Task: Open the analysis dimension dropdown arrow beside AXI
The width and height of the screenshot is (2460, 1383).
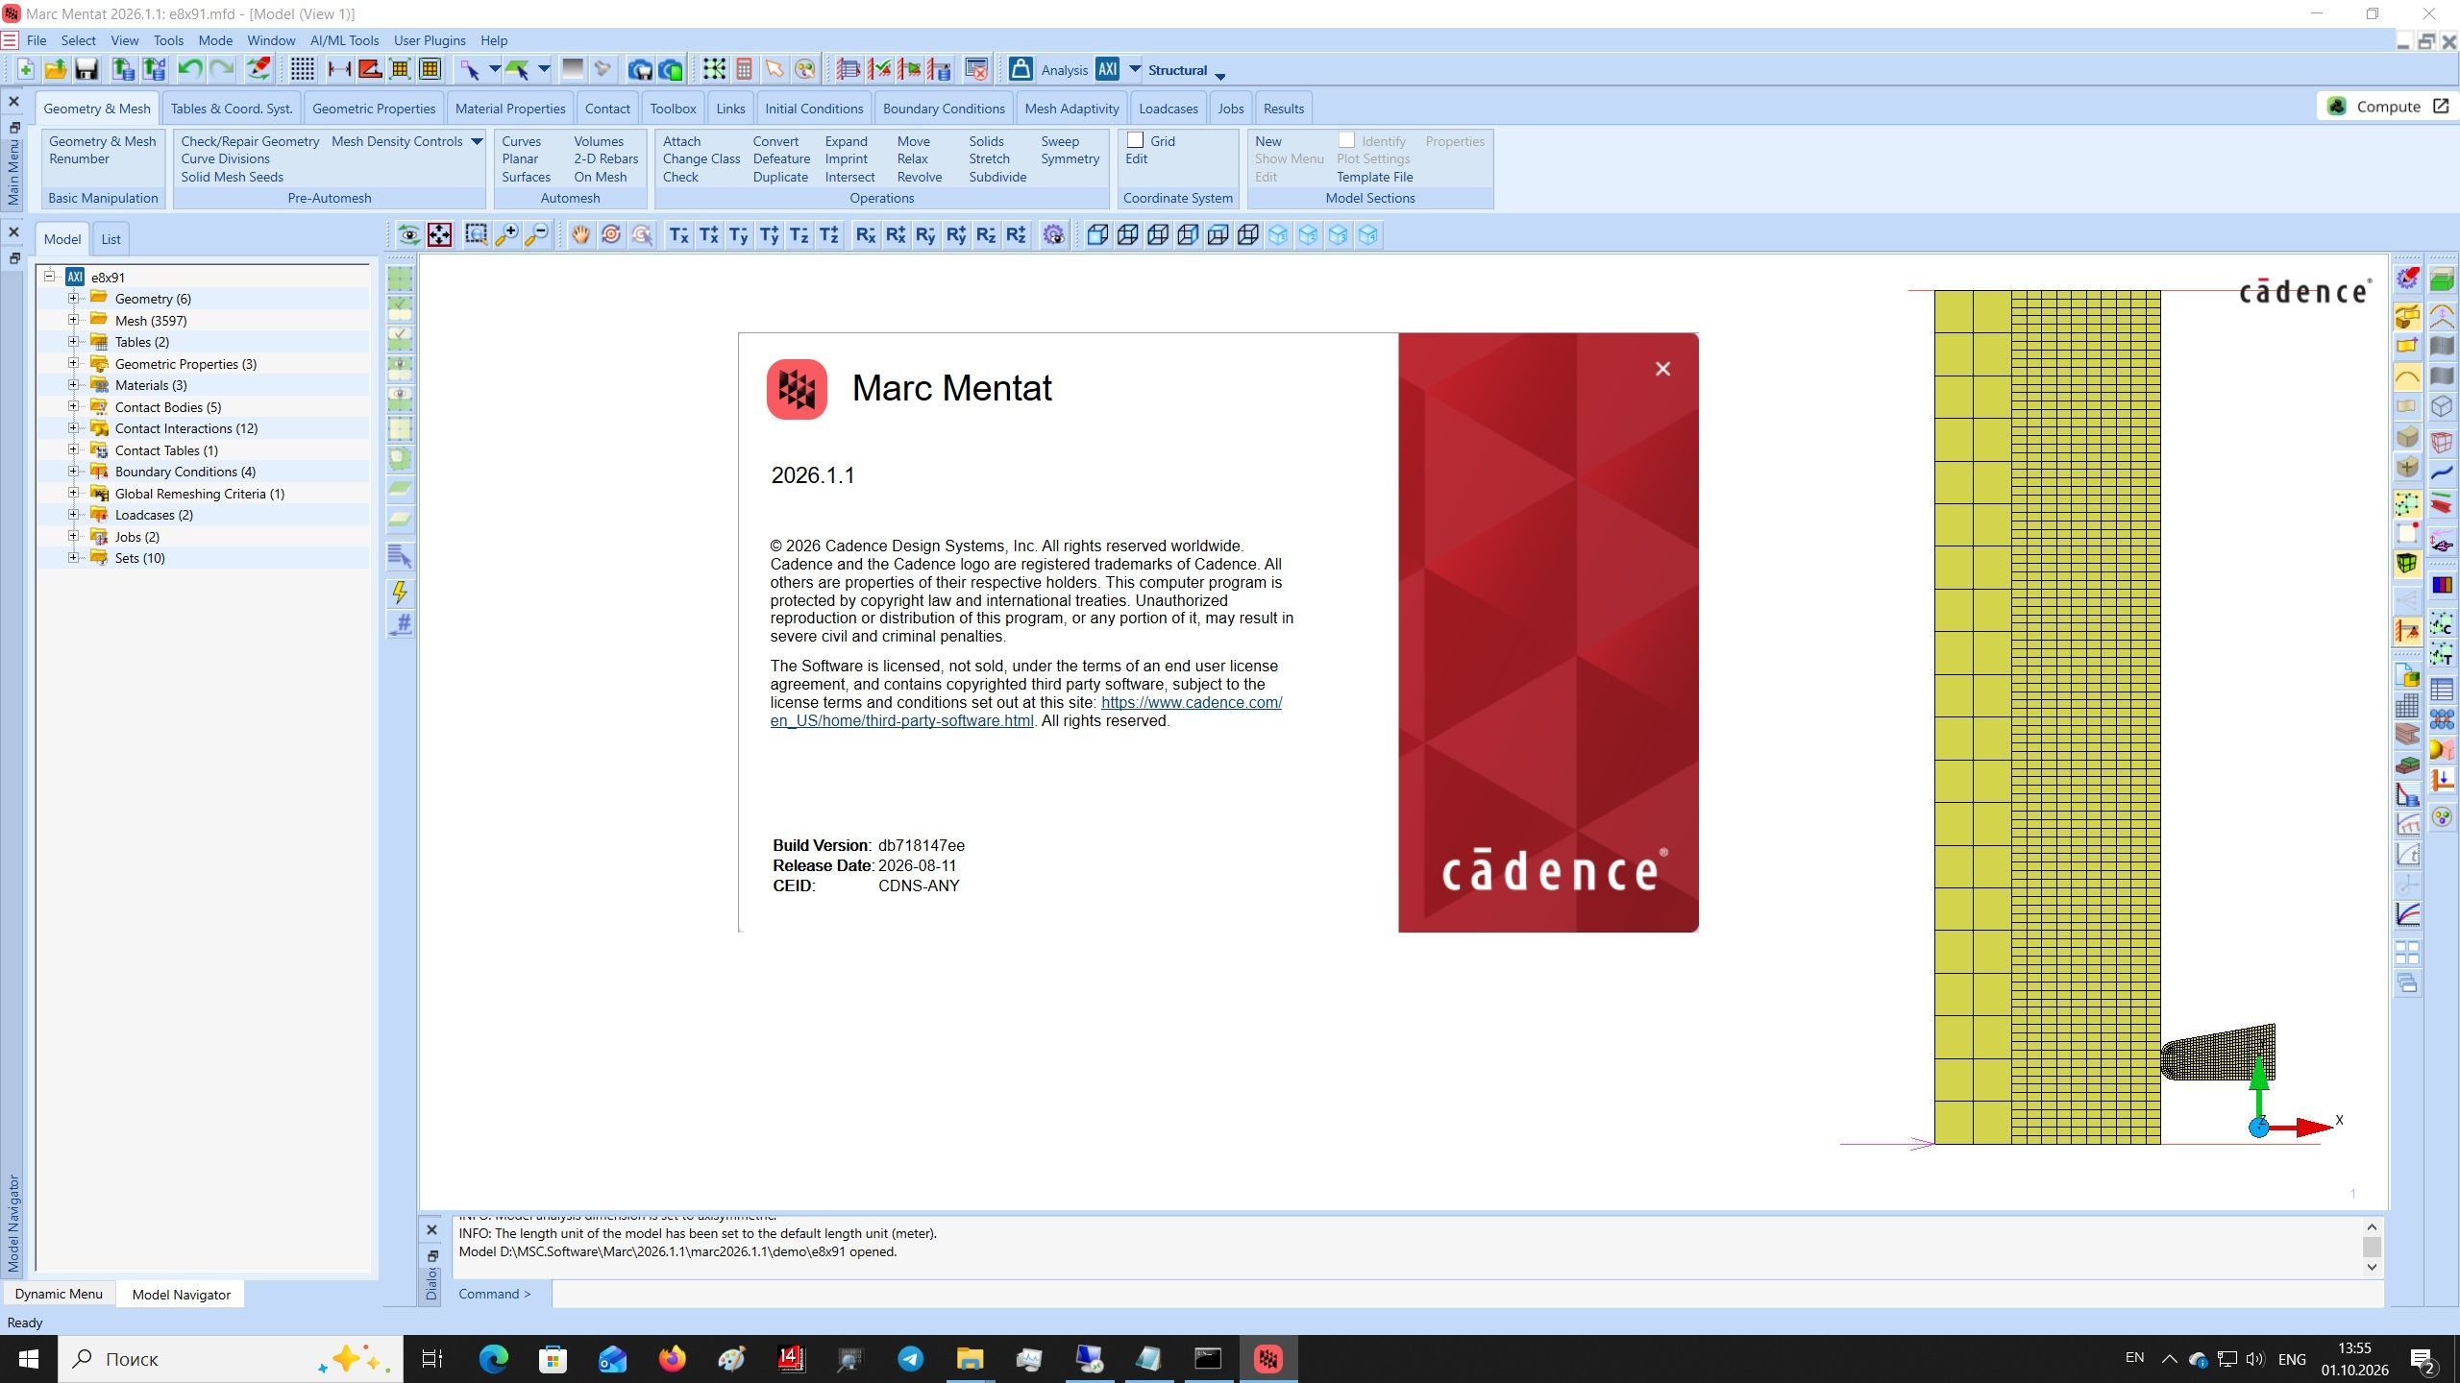Action: (1134, 69)
